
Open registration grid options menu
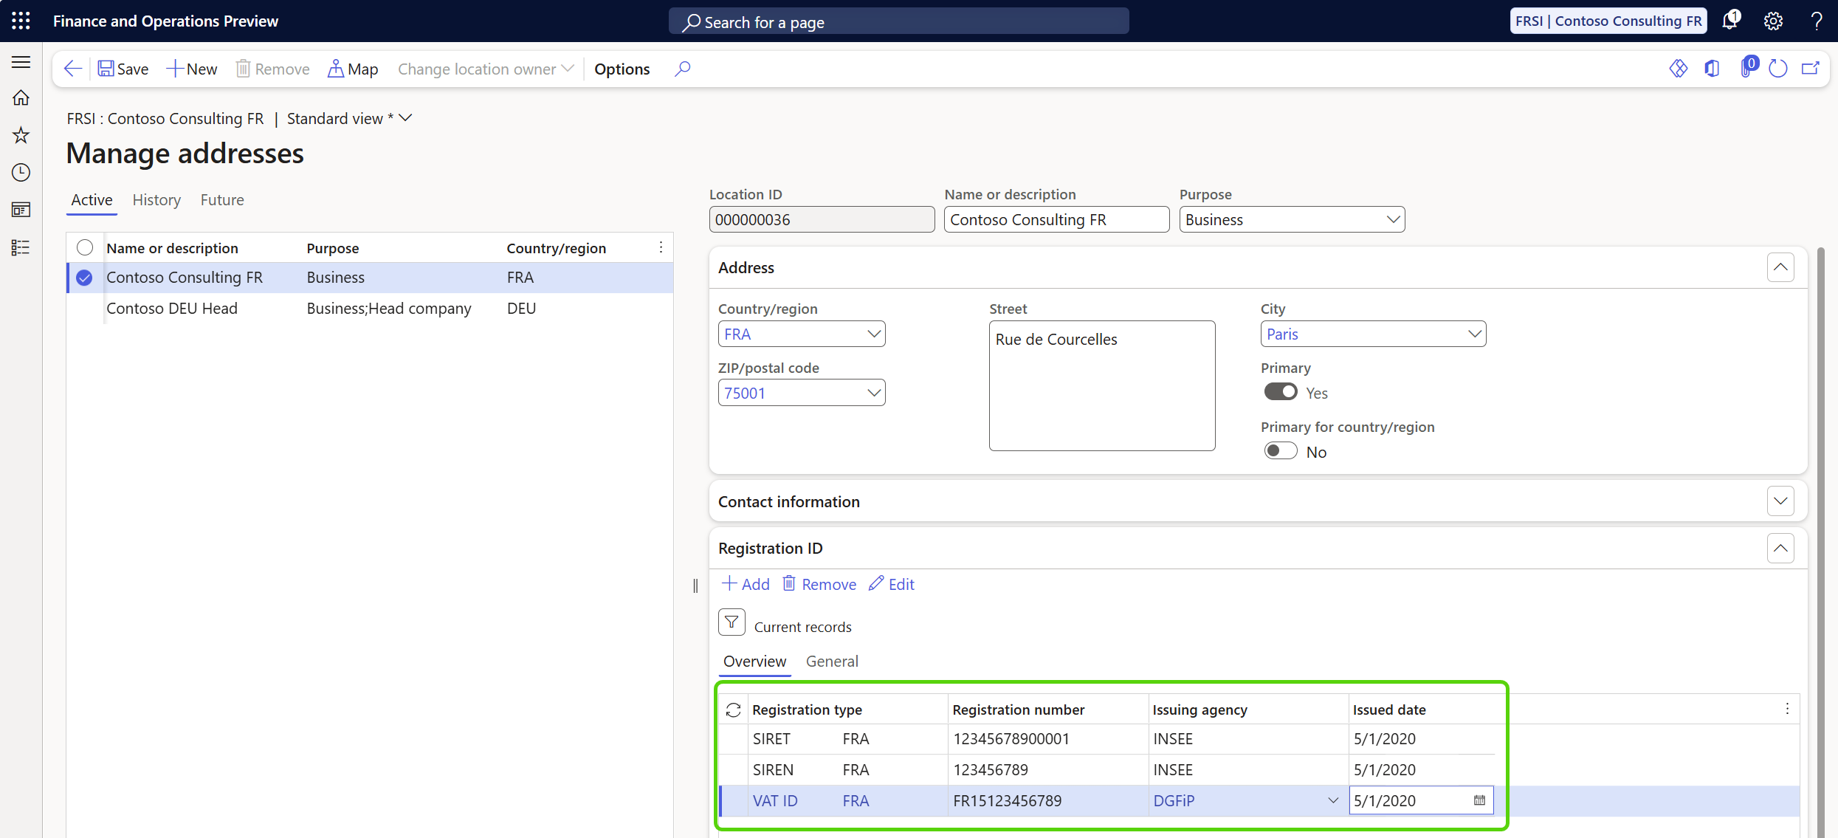click(x=1787, y=709)
